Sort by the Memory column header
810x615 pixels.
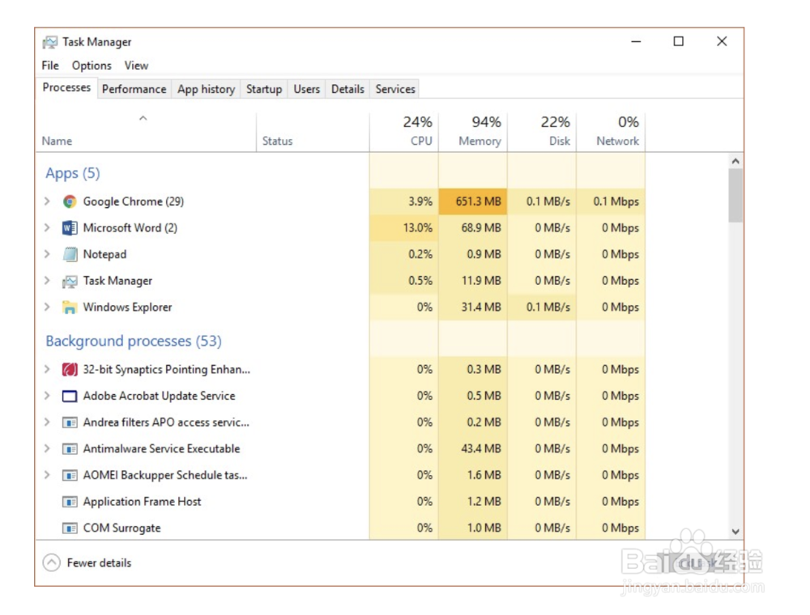(x=473, y=132)
